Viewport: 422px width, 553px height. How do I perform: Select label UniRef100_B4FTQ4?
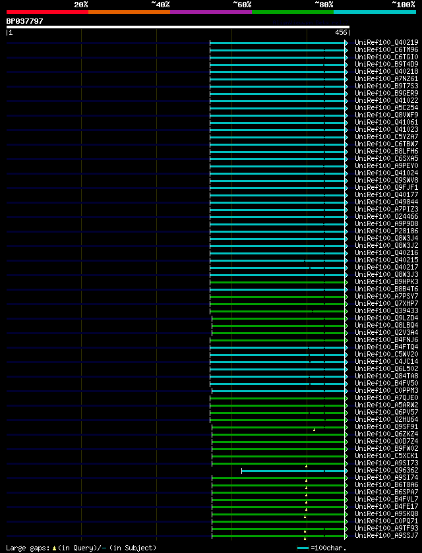(386, 347)
